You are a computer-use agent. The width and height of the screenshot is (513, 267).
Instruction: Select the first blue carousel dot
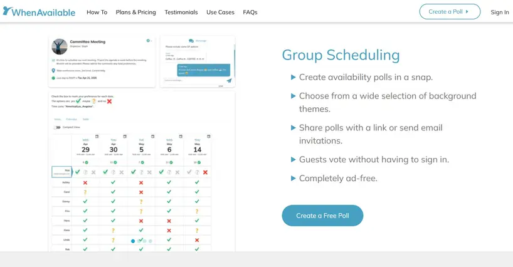tap(133, 241)
